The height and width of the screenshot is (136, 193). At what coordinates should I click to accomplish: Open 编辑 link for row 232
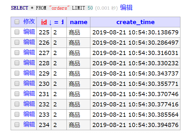[x=29, y=104]
